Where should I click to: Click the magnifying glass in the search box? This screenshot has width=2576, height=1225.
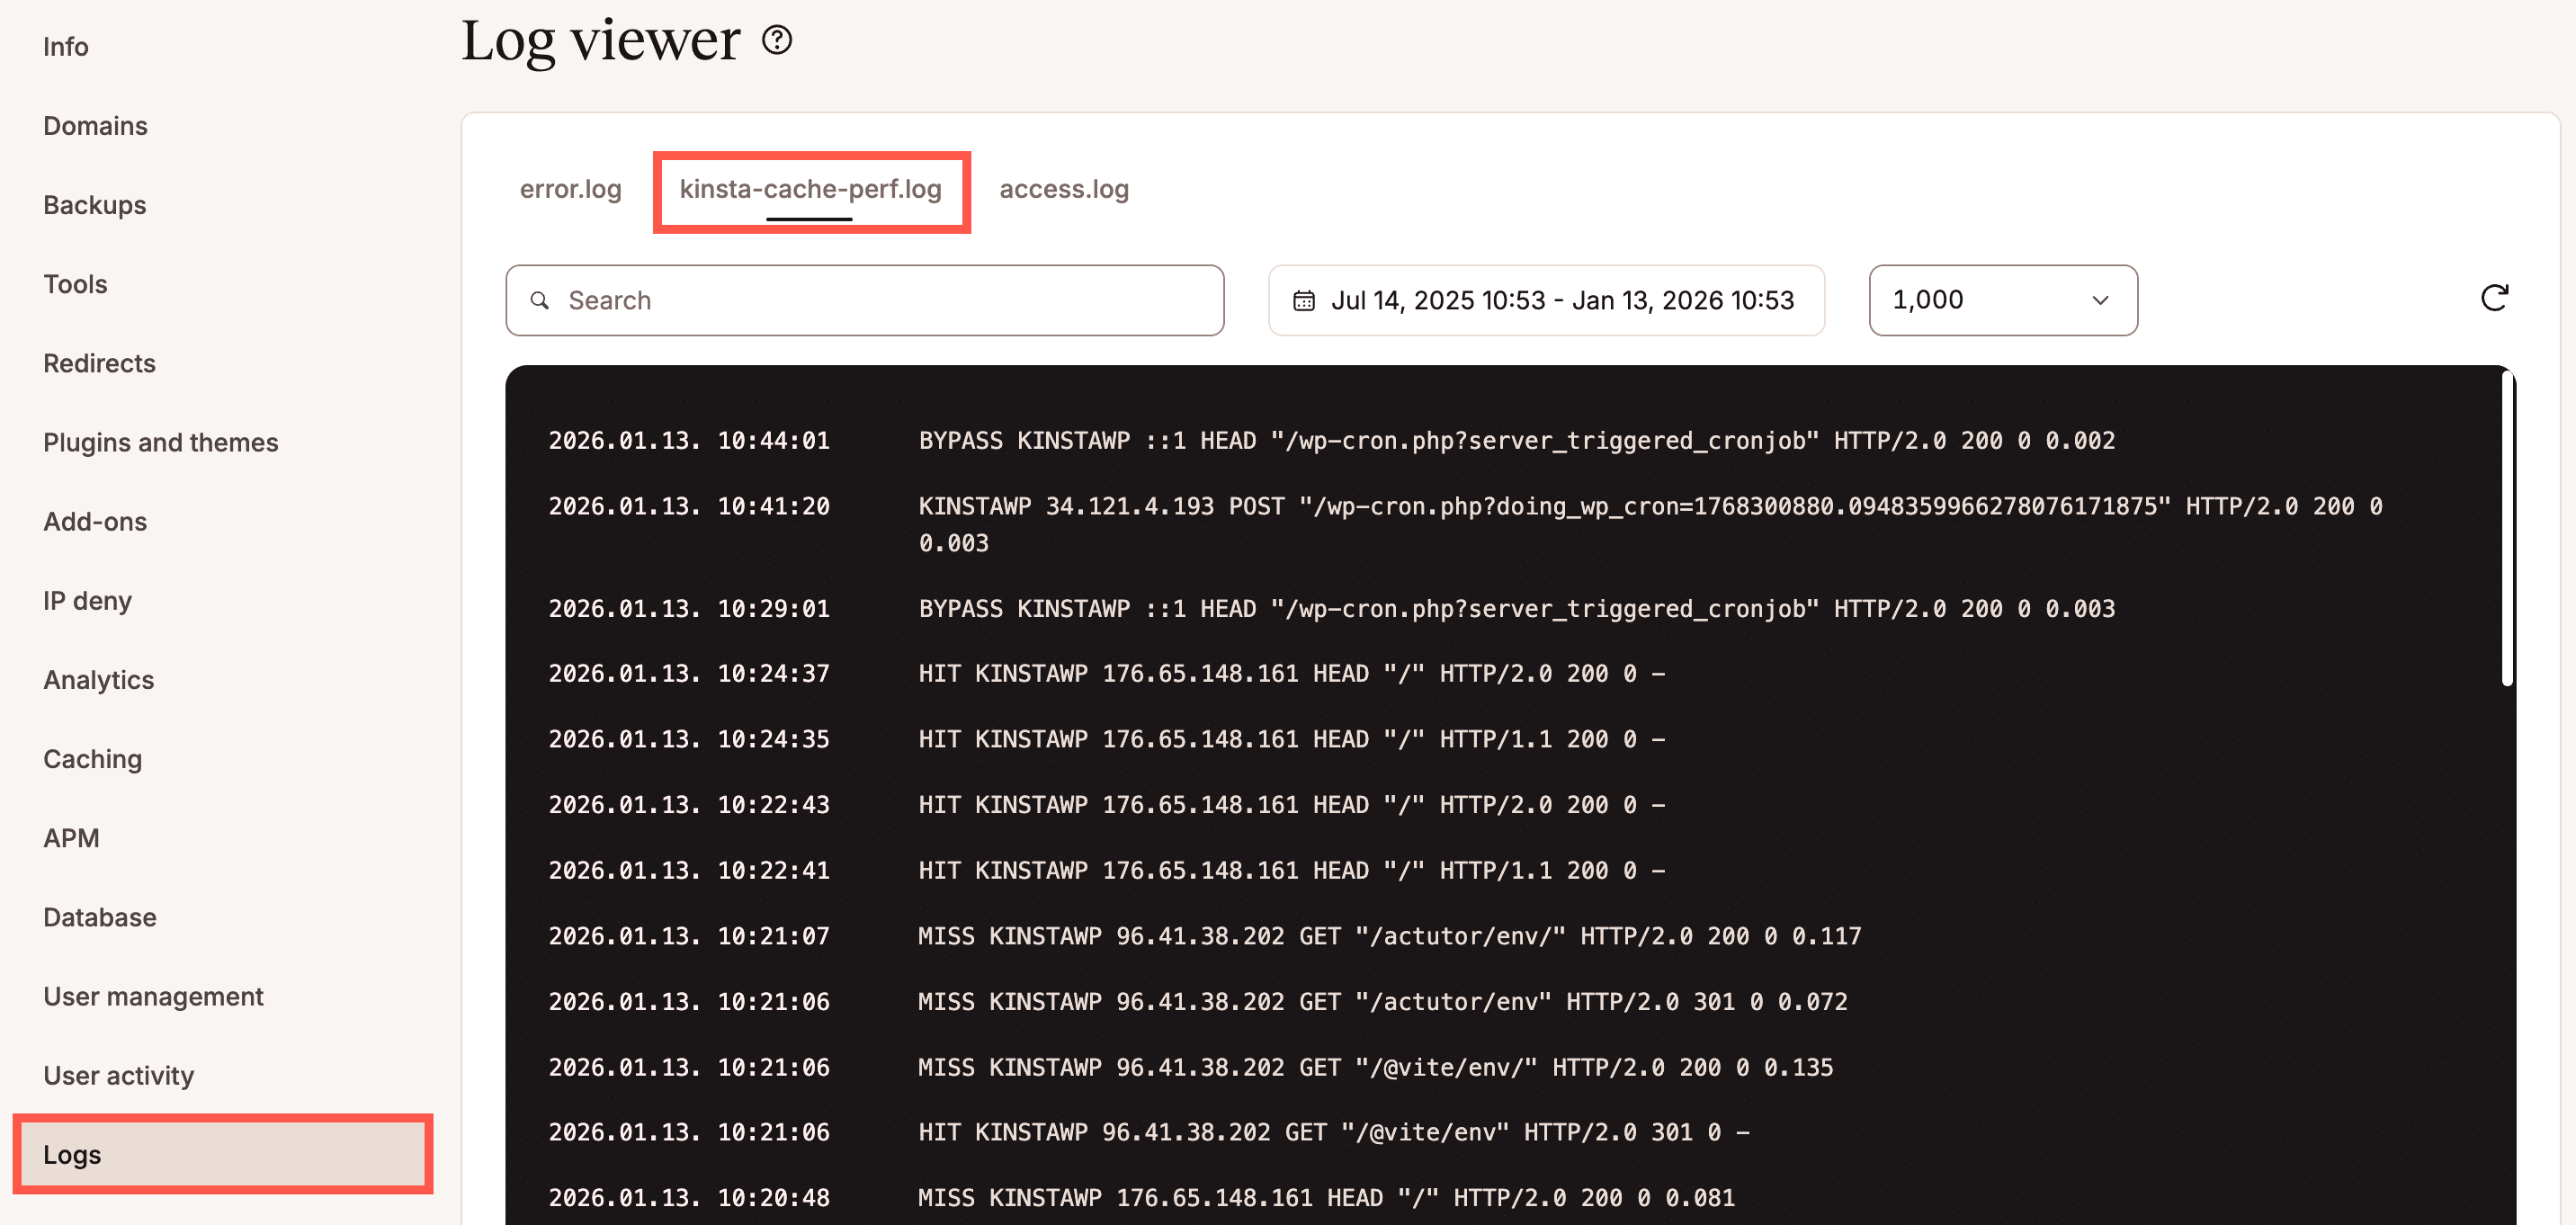pyautogui.click(x=540, y=300)
